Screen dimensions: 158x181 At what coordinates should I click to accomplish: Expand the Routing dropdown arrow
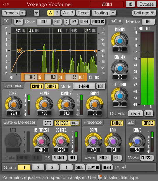(x=113, y=13)
